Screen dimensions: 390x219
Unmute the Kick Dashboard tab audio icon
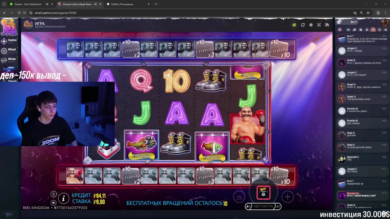pyautogui.click(x=47, y=4)
